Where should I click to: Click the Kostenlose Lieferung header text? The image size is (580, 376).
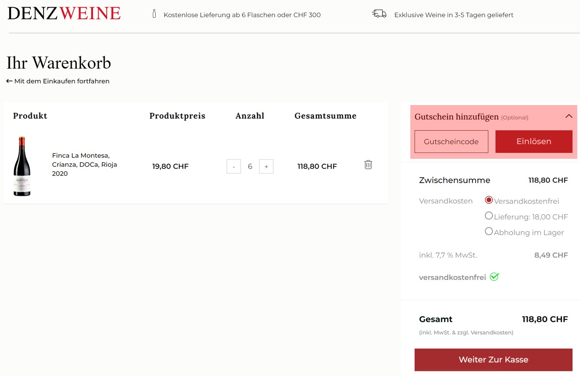point(242,15)
